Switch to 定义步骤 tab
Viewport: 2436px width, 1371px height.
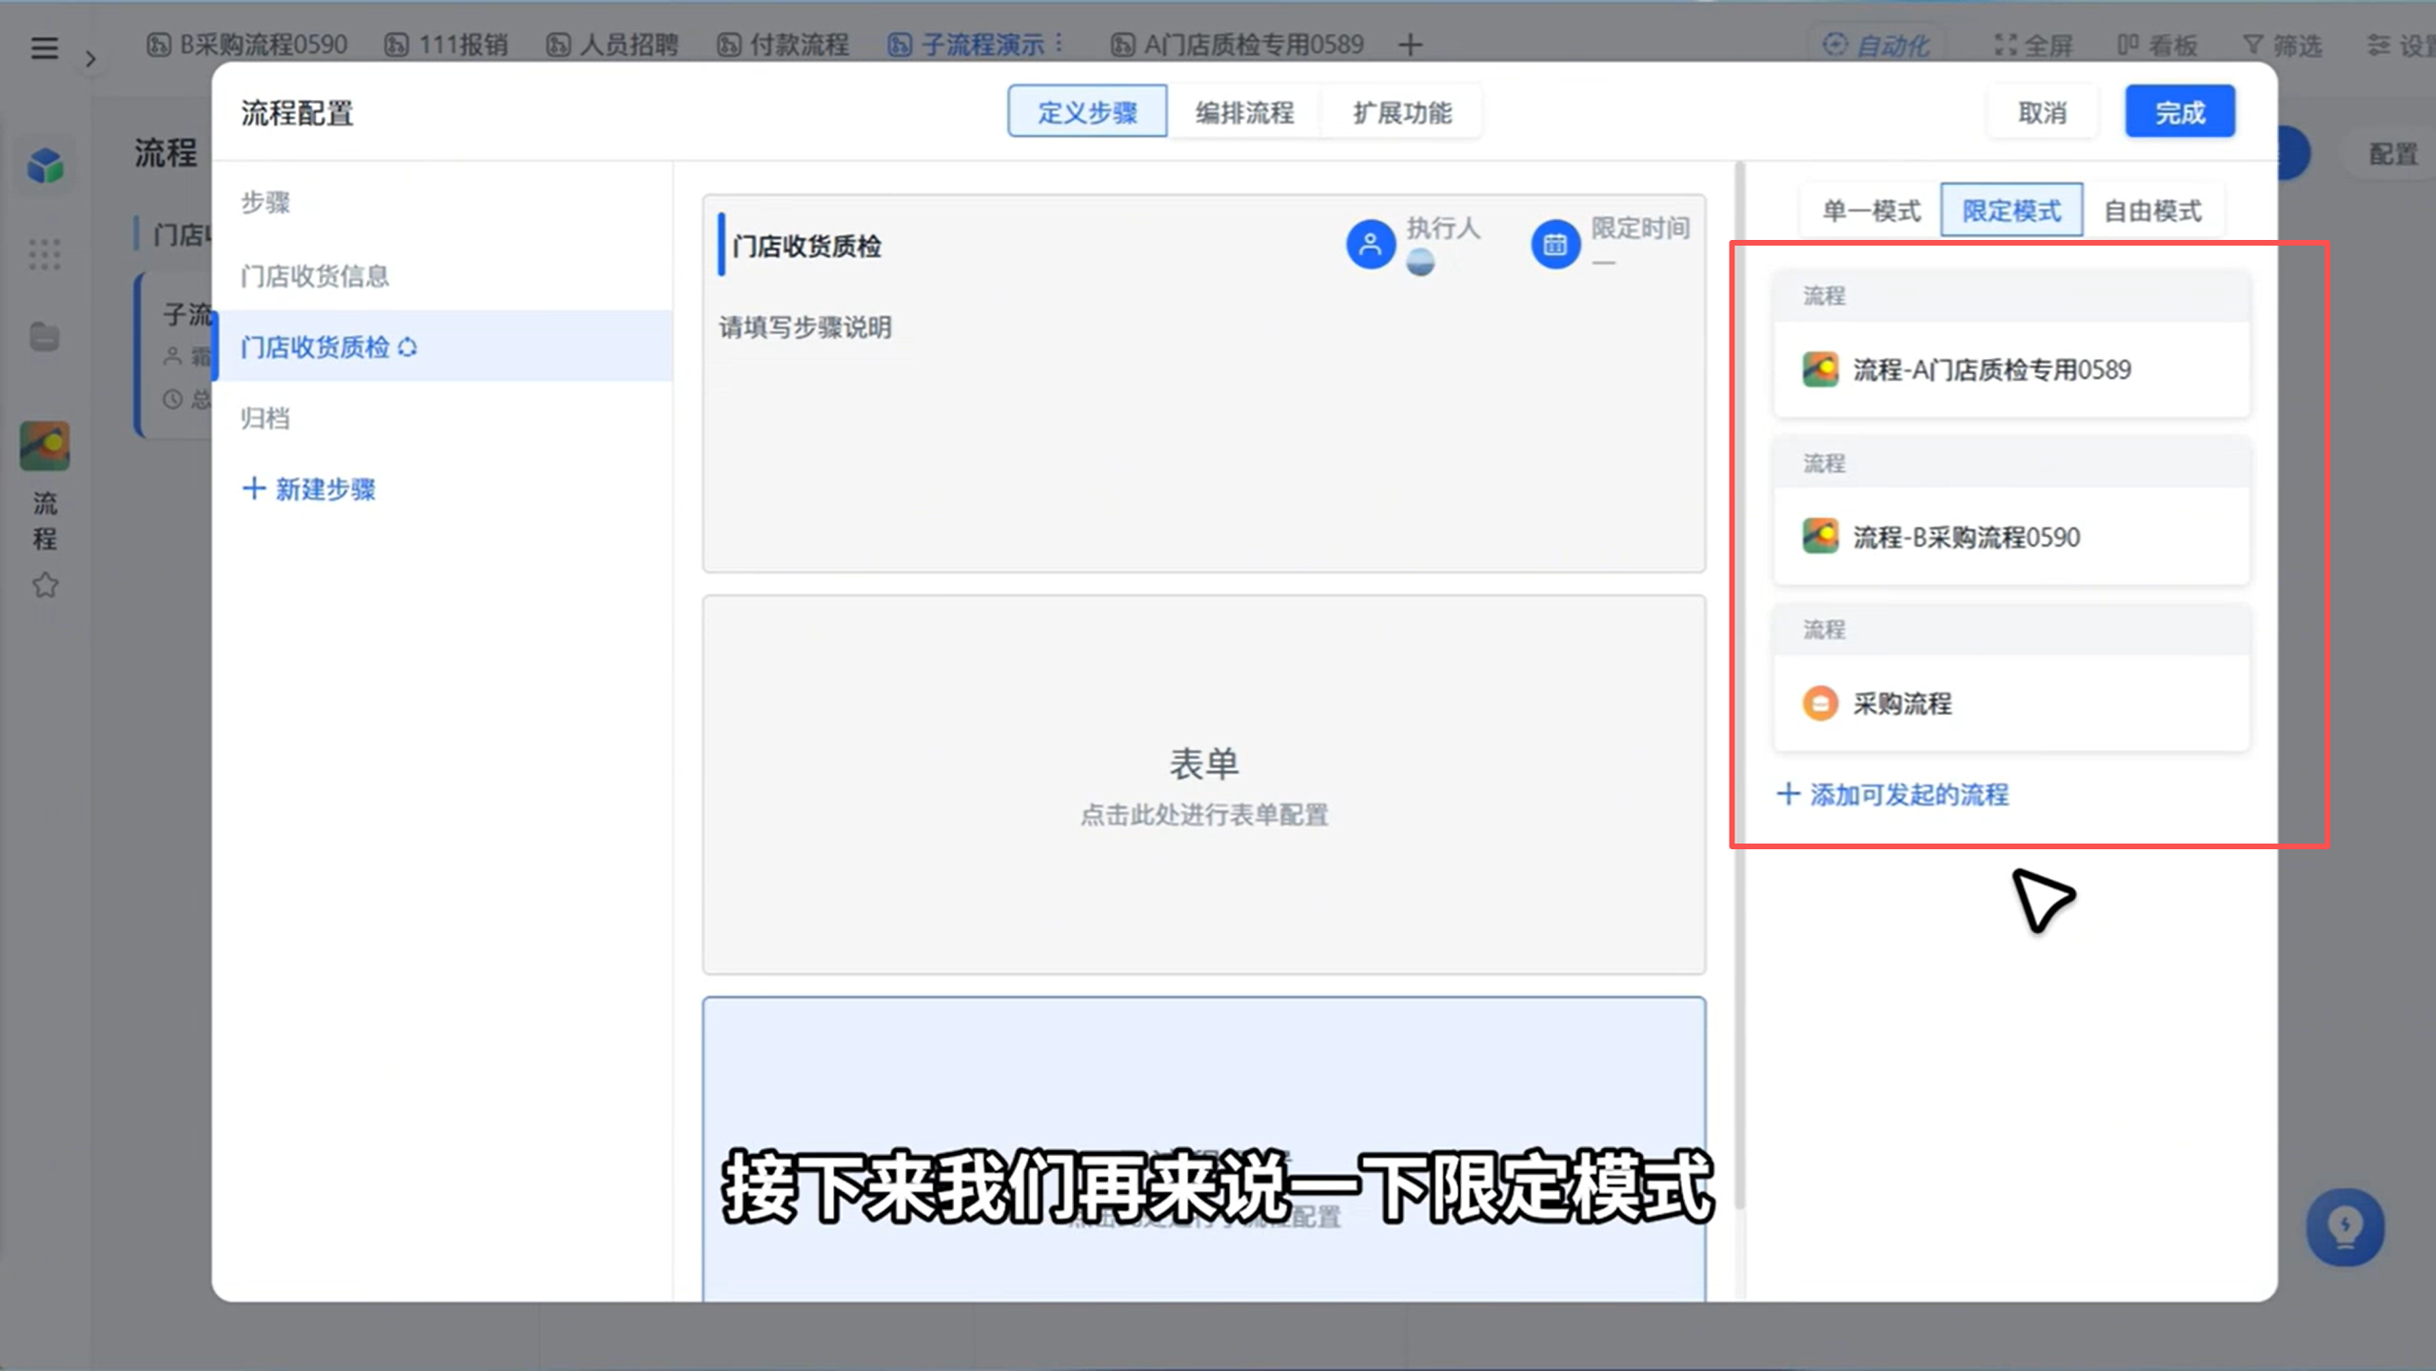(1087, 112)
